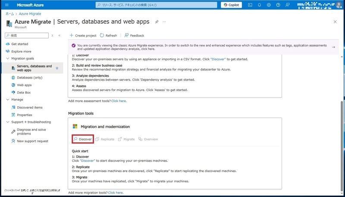The height and width of the screenshot is (197, 345).
Task: Open Cloud Shell from the top bar
Action: click(x=250, y=5)
